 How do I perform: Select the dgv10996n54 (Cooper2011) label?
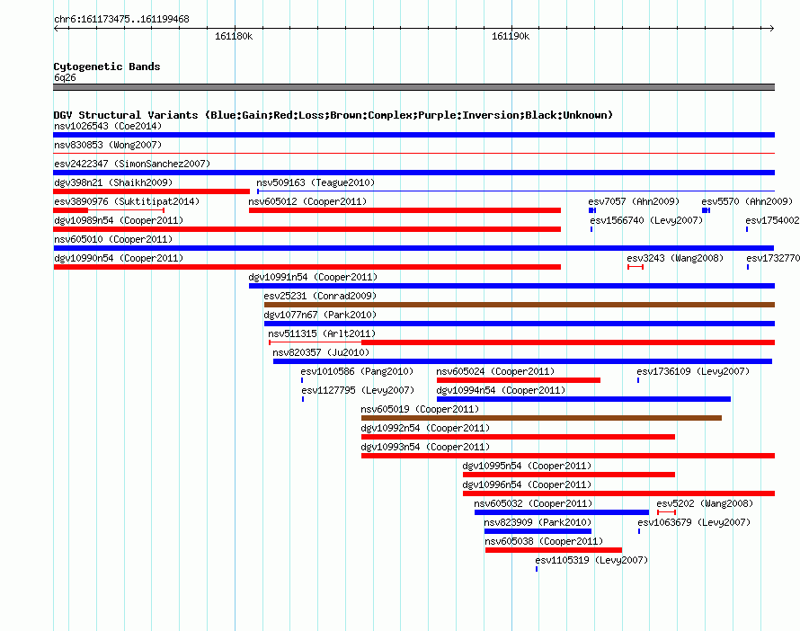pos(527,484)
